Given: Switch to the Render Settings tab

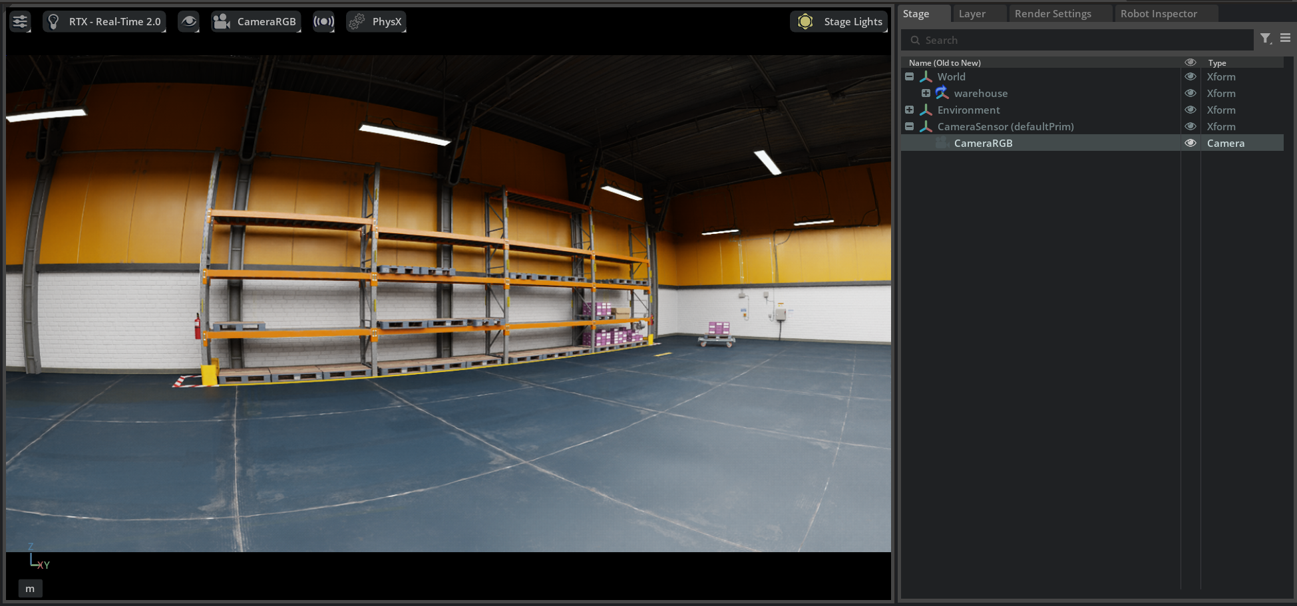Looking at the screenshot, I should click(1053, 13).
